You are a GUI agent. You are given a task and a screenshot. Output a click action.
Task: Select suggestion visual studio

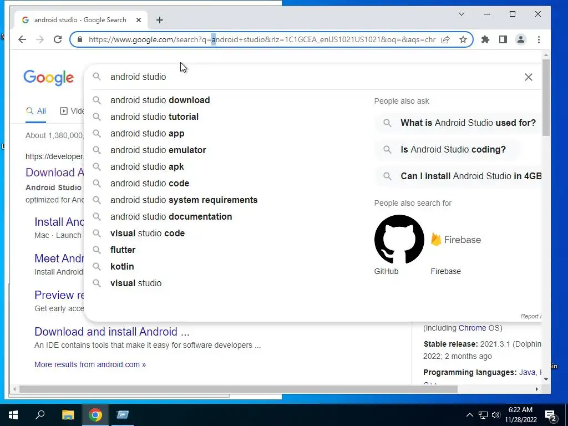coord(136,283)
